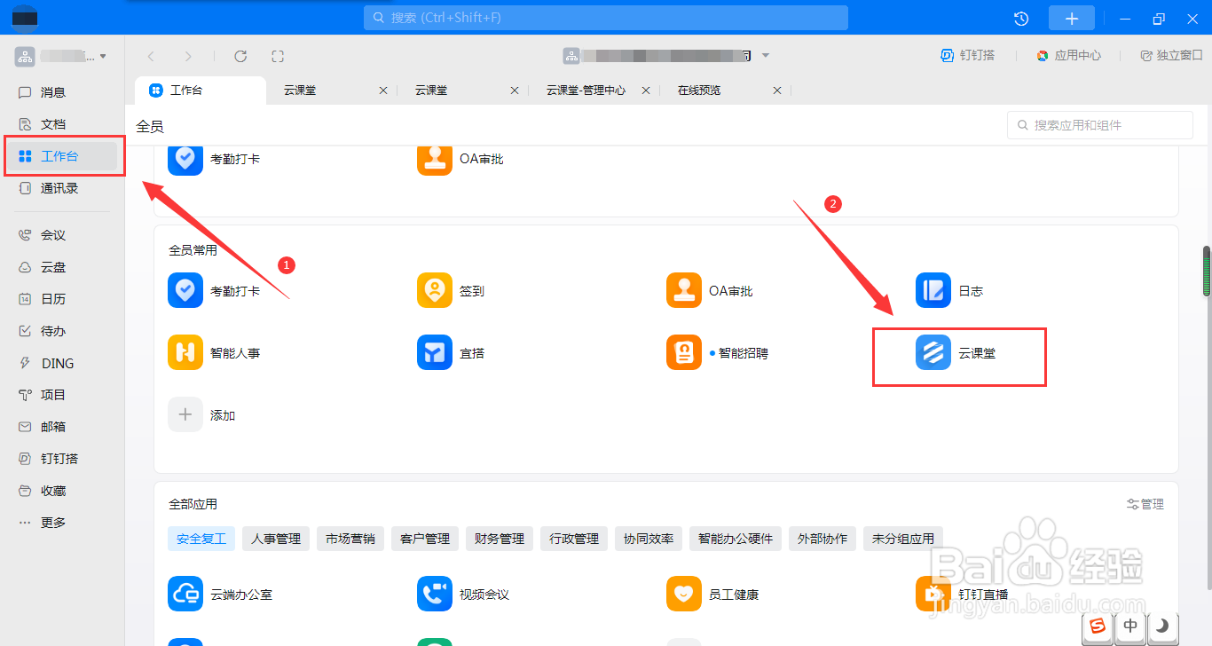The width and height of the screenshot is (1212, 646).
Task: Close the 云课堂-管理中心 tab
Action: pyautogui.click(x=646, y=91)
